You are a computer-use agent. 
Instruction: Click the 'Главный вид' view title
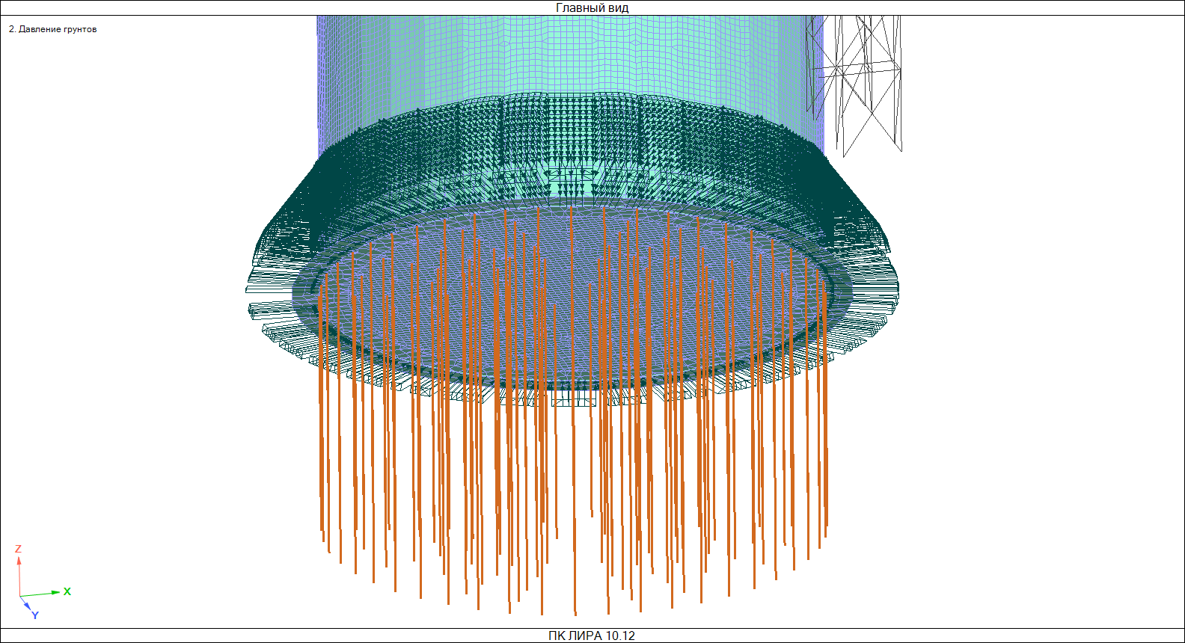(x=592, y=7)
